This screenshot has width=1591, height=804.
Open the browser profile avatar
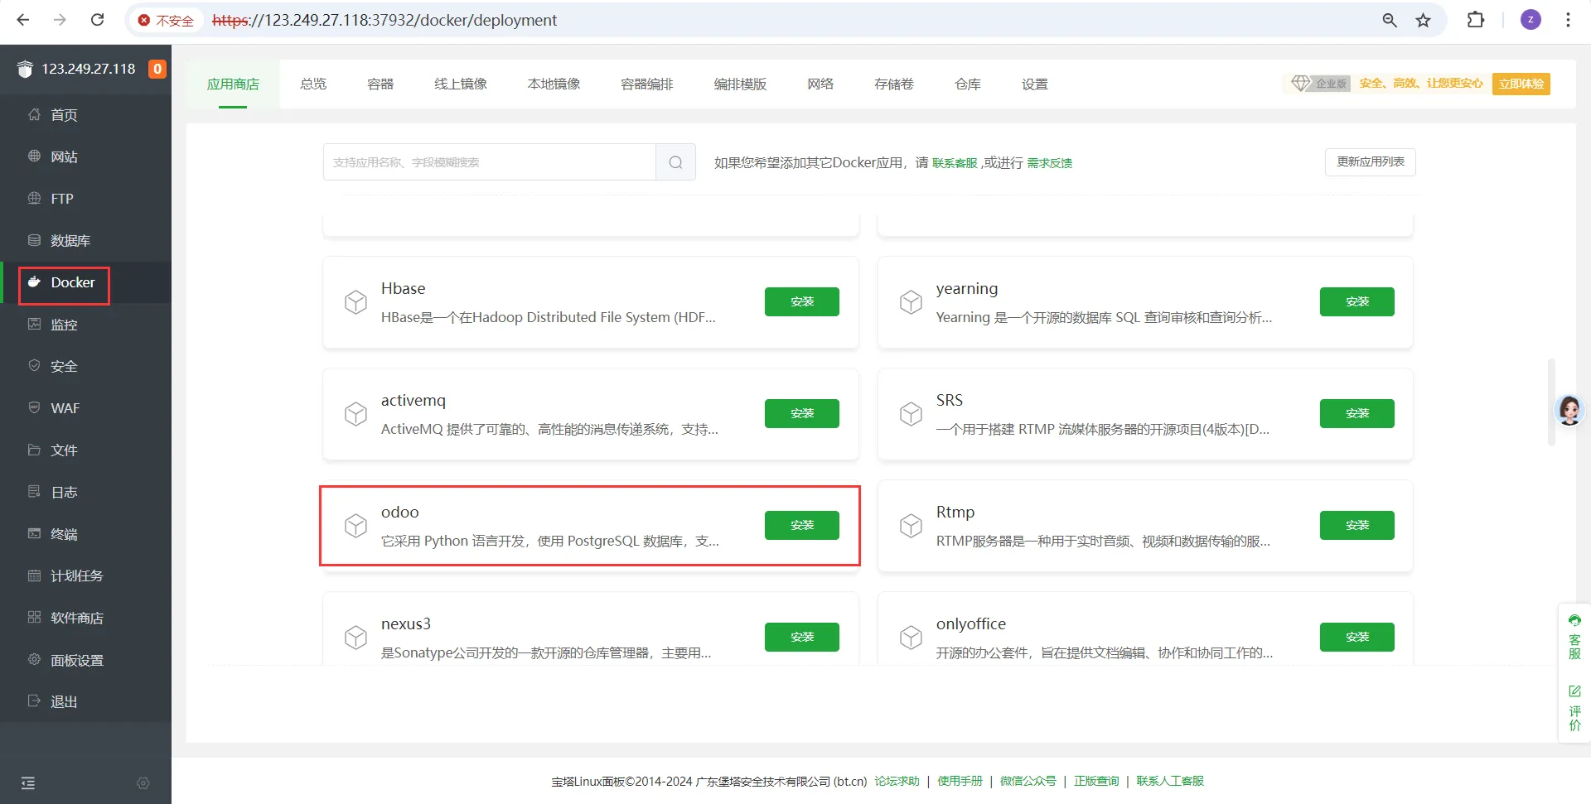(x=1531, y=20)
